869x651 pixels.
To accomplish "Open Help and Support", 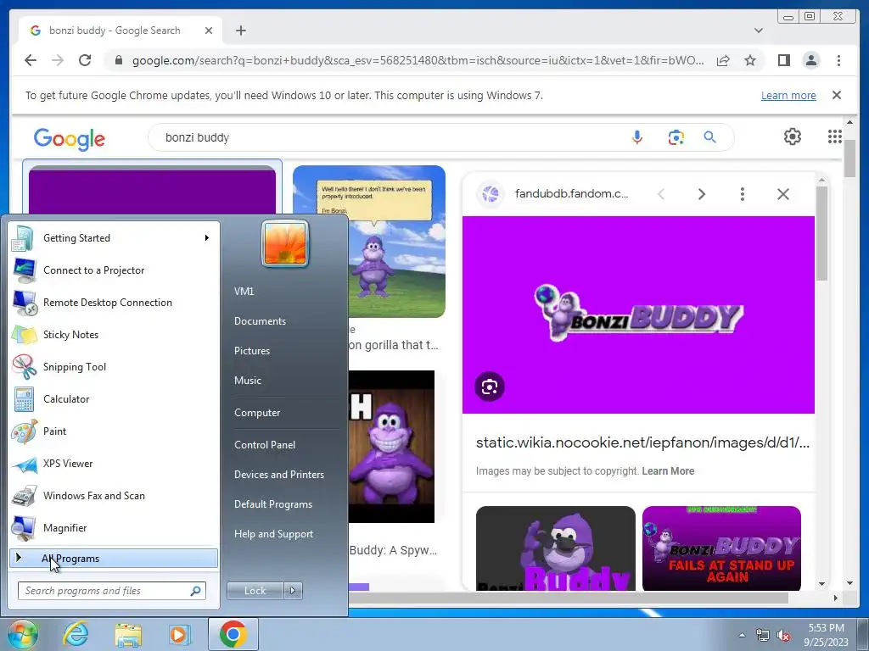I will pos(273,534).
